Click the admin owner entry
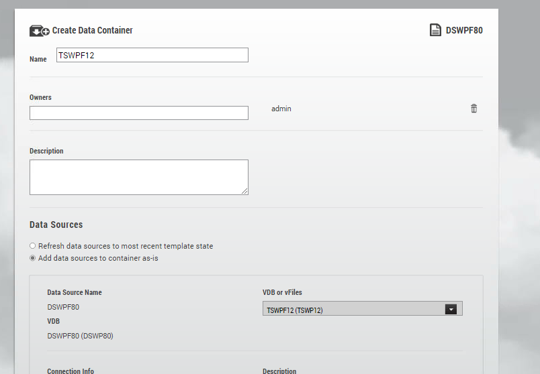 pos(281,109)
